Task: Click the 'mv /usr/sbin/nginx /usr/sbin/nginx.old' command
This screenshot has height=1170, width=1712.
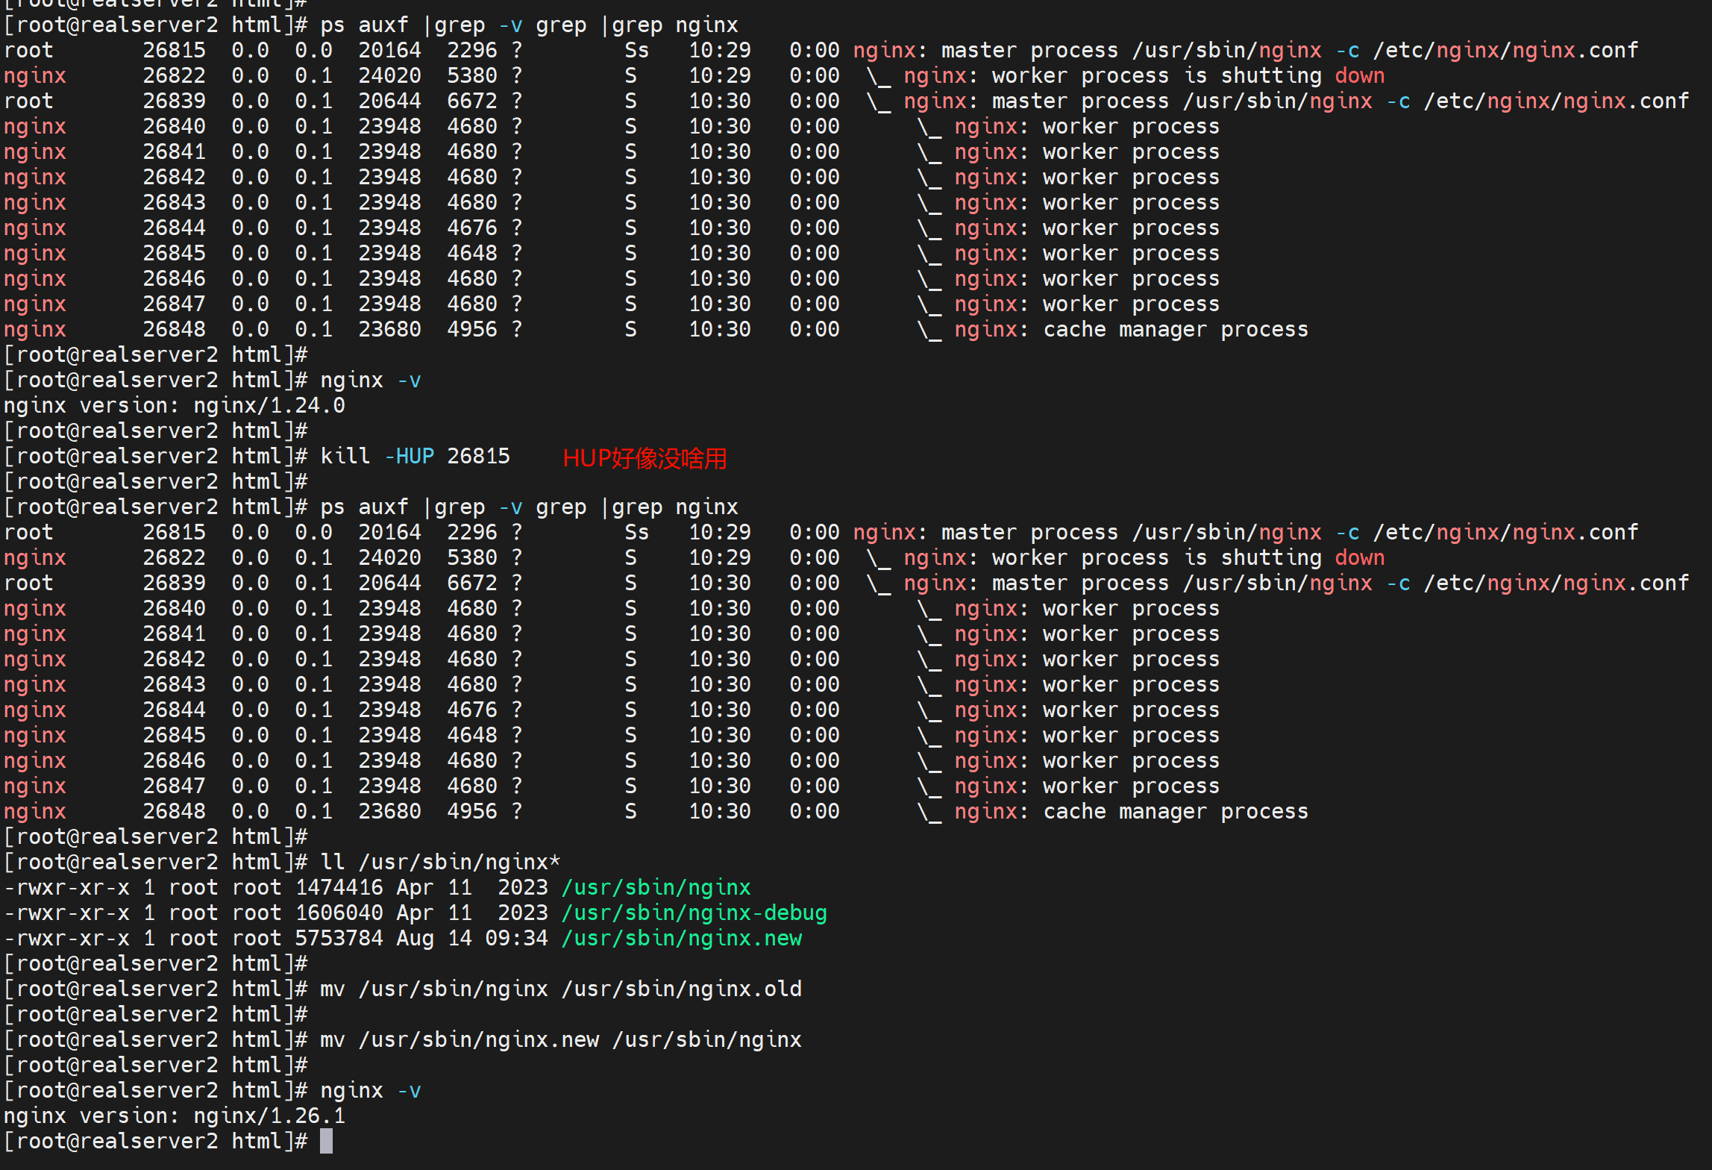Action: pyautogui.click(x=560, y=989)
